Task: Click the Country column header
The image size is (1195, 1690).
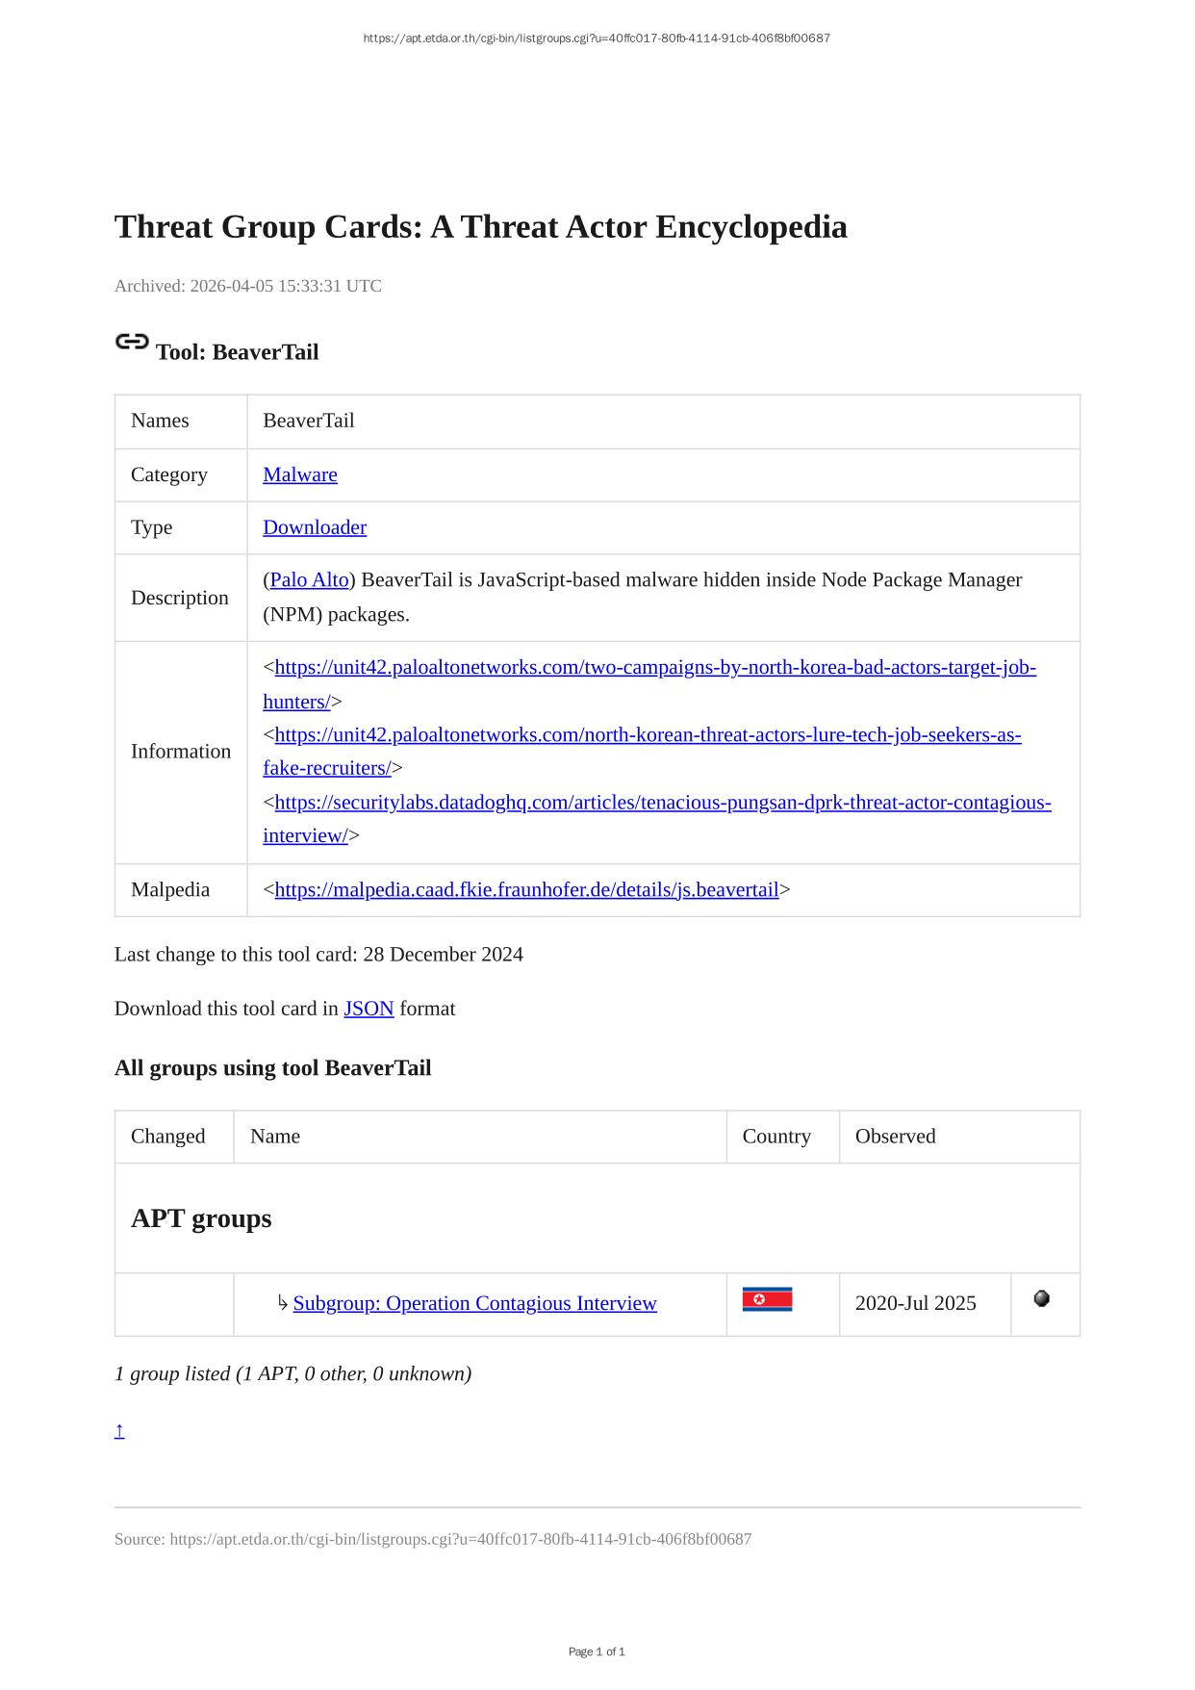Action: tap(776, 1136)
